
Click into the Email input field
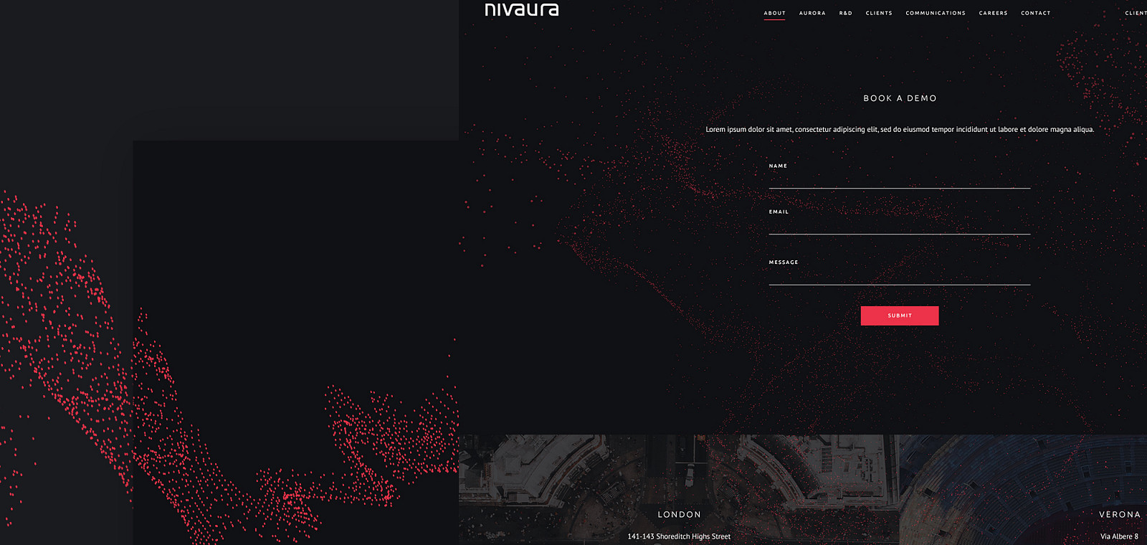[x=899, y=226]
